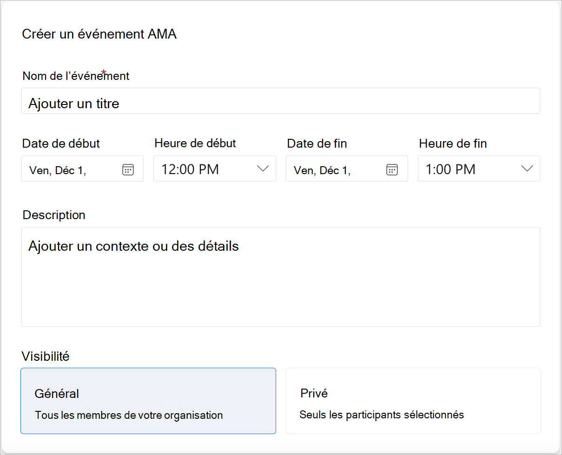This screenshot has width=562, height=455.
Task: Click the 'Description' label
Action: pyautogui.click(x=54, y=215)
